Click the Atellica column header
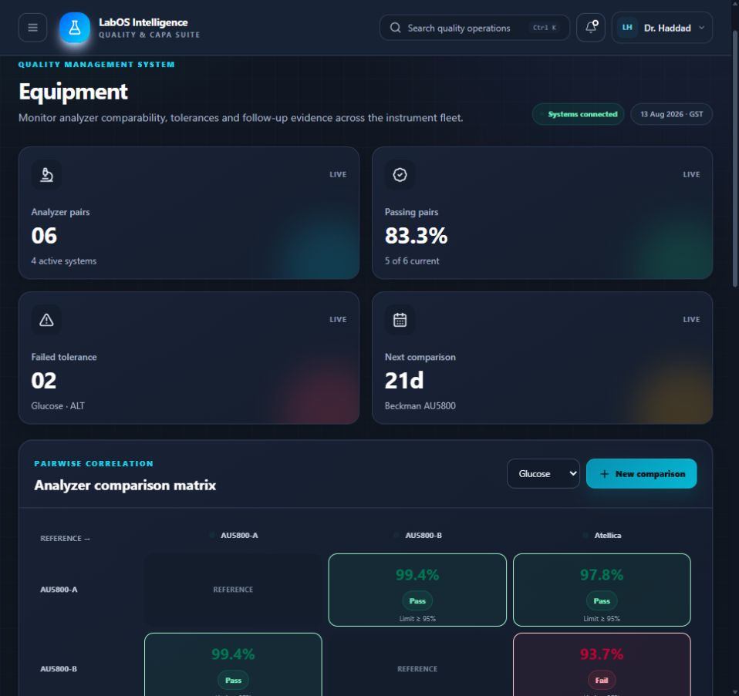Viewport: 739px width, 696px height. tap(608, 536)
